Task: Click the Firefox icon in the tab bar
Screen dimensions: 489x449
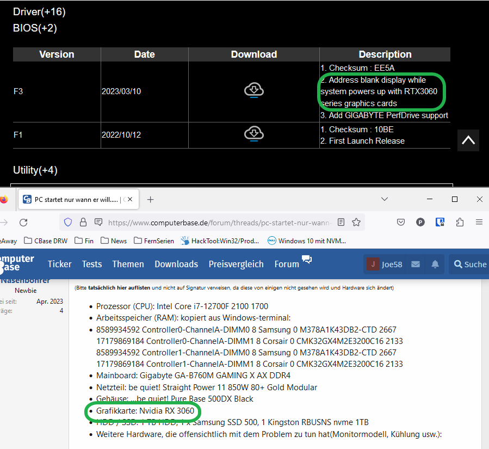Action: pyautogui.click(x=4, y=199)
